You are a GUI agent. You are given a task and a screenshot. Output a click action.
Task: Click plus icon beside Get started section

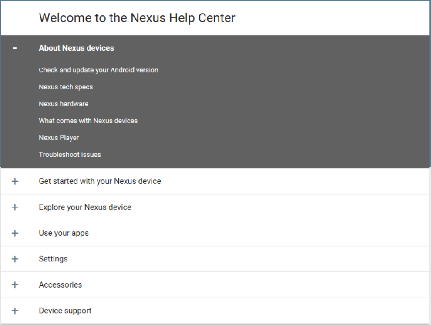pyautogui.click(x=15, y=181)
